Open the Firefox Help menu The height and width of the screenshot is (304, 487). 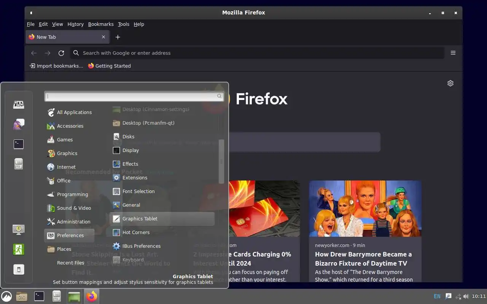coord(139,24)
